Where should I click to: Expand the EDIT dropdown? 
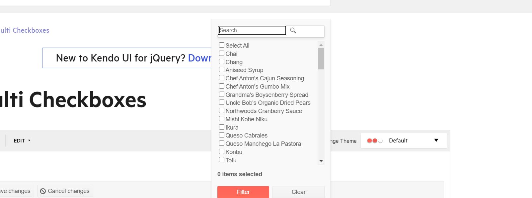pos(22,141)
